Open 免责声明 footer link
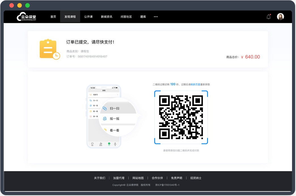296x196 pixels. [177, 178]
